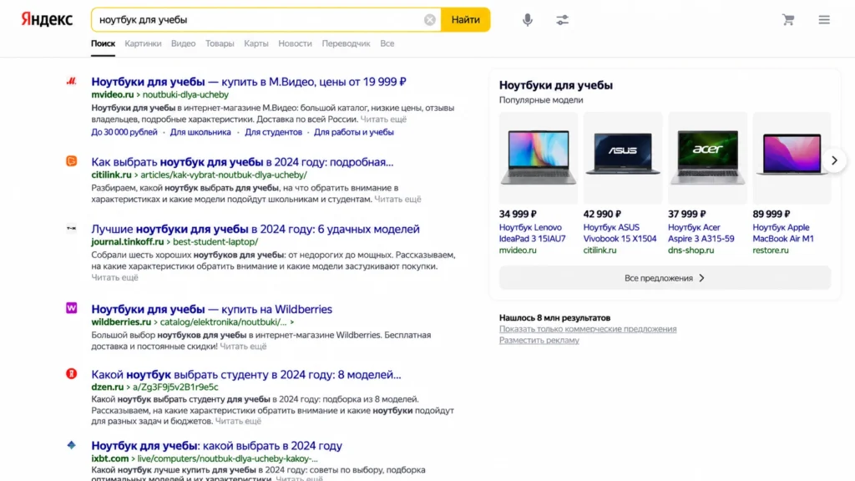This screenshot has width=855, height=481.
Task: Open dns-shop.ru link under Acer card
Action: point(691,251)
